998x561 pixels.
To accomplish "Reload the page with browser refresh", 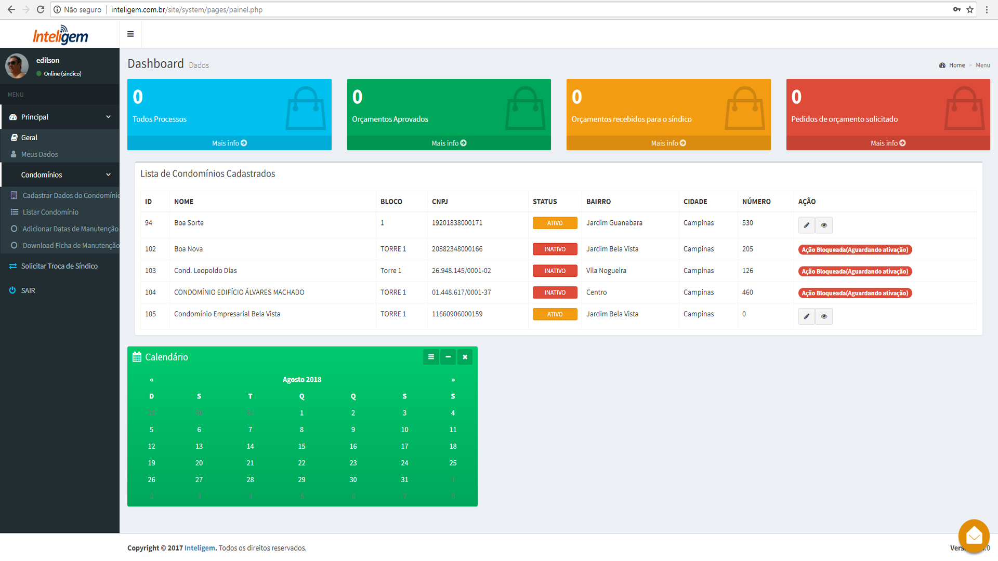I will (x=41, y=9).
